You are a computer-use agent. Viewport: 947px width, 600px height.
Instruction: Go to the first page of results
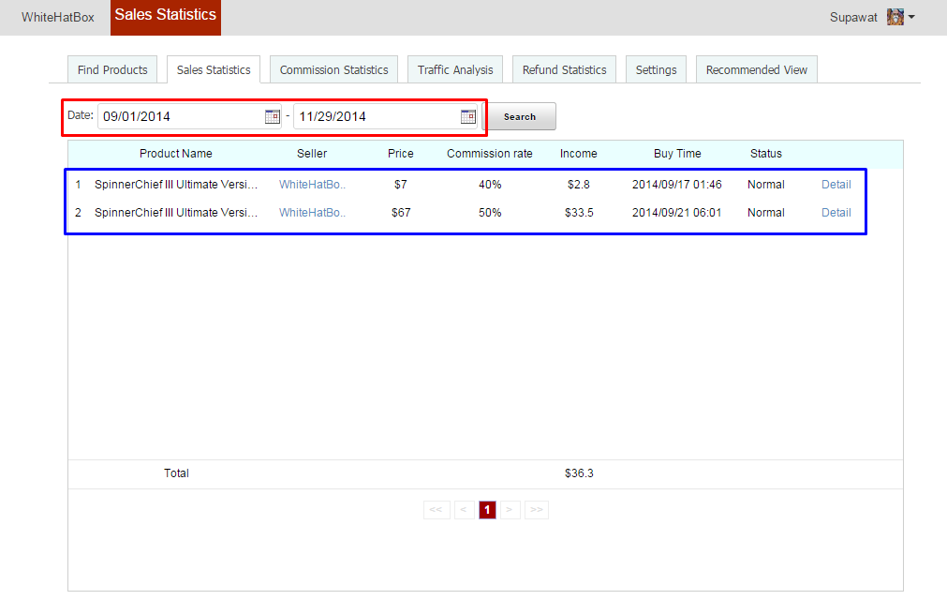coord(436,510)
